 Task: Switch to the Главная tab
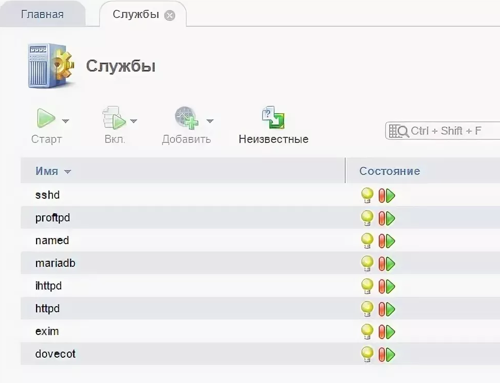(x=42, y=14)
